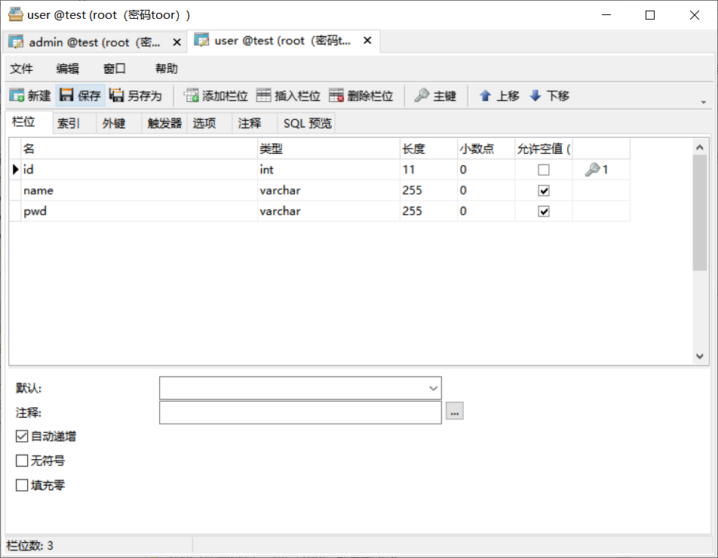Uncheck 允许空值 for the name field
This screenshot has height=558, width=718.
click(x=542, y=190)
